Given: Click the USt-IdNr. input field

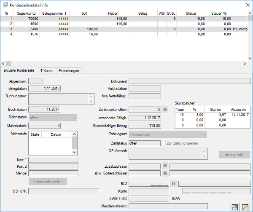Looking at the screenshot, I should [x=64, y=191].
